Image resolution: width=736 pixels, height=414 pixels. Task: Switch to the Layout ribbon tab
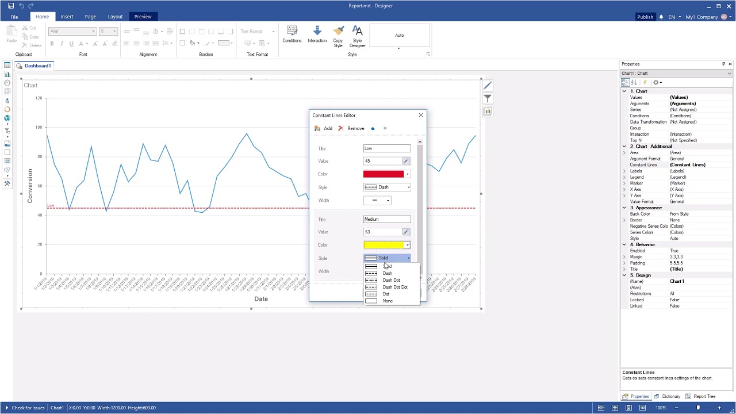(115, 17)
